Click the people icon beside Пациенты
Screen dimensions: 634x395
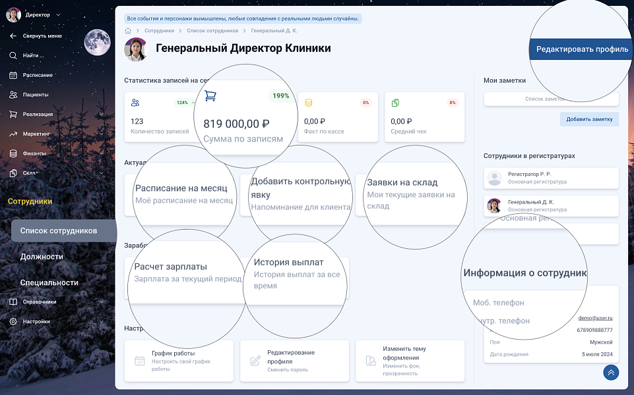coord(13,95)
